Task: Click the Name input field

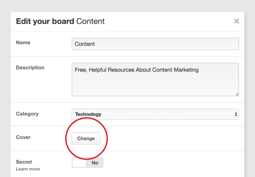Action: (155, 44)
